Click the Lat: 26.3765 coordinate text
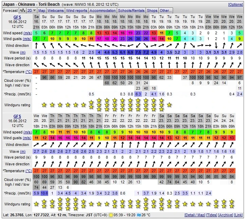This screenshot has height=220, width=247. [13, 215]
